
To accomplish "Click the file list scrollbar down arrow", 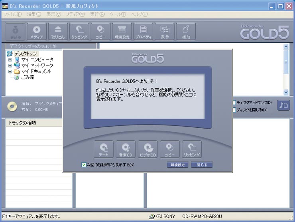I will pos(286,92).
